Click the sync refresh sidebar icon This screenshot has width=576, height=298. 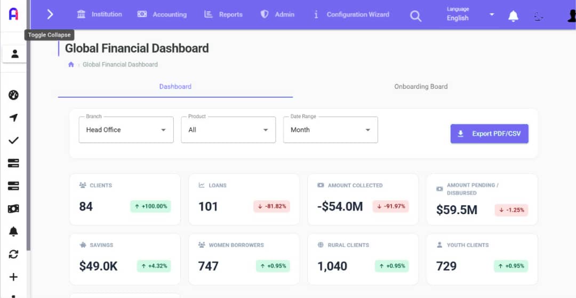tap(13, 254)
